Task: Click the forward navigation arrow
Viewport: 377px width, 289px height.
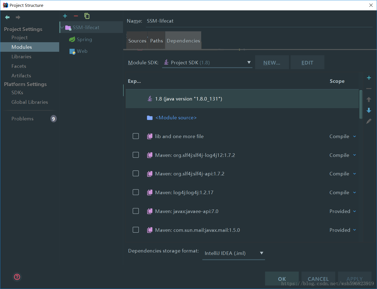Action: pyautogui.click(x=18, y=17)
